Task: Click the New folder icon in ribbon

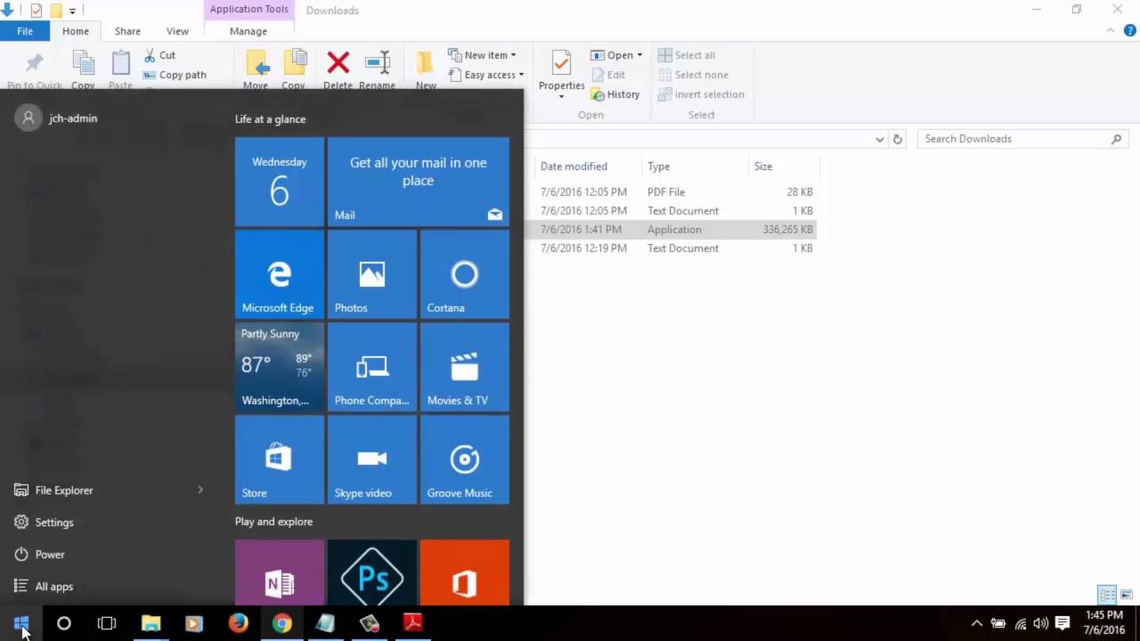Action: pos(426,63)
